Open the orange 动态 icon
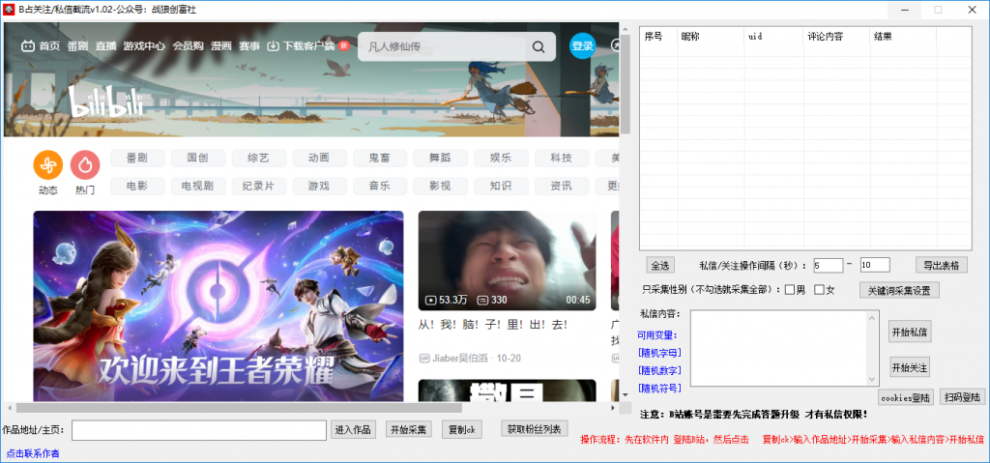 48,165
